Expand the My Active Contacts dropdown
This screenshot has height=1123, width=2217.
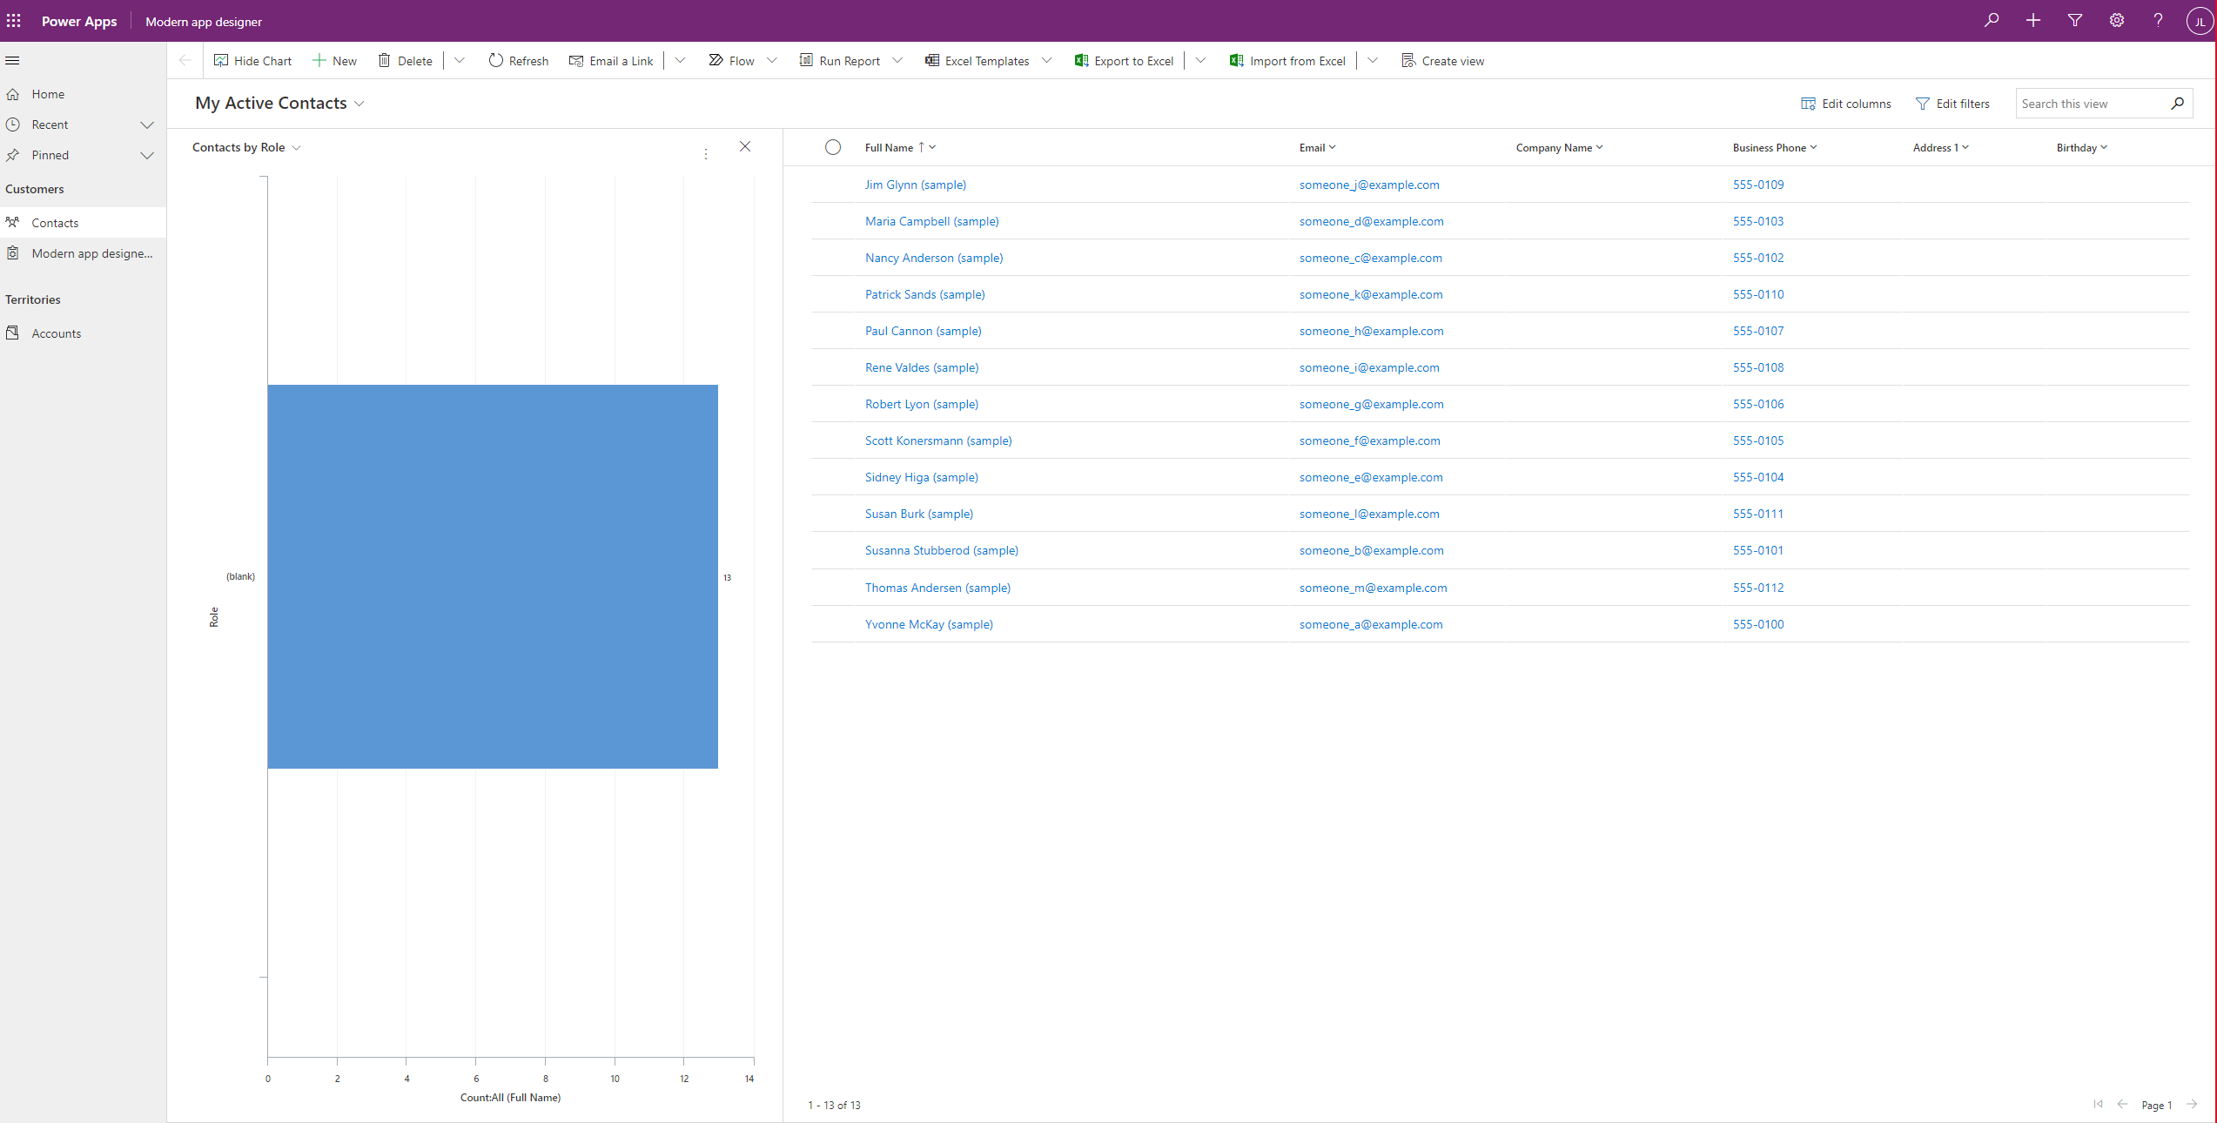click(361, 102)
